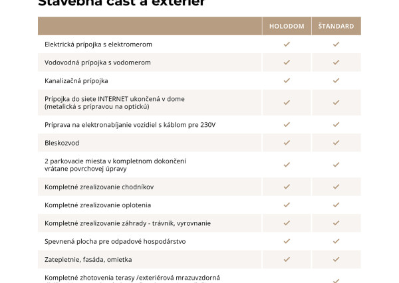Image resolution: width=399 pixels, height=283 pixels.
Task: Click the ŠTANDARD checkmark for terasy row
Action: click(x=336, y=280)
